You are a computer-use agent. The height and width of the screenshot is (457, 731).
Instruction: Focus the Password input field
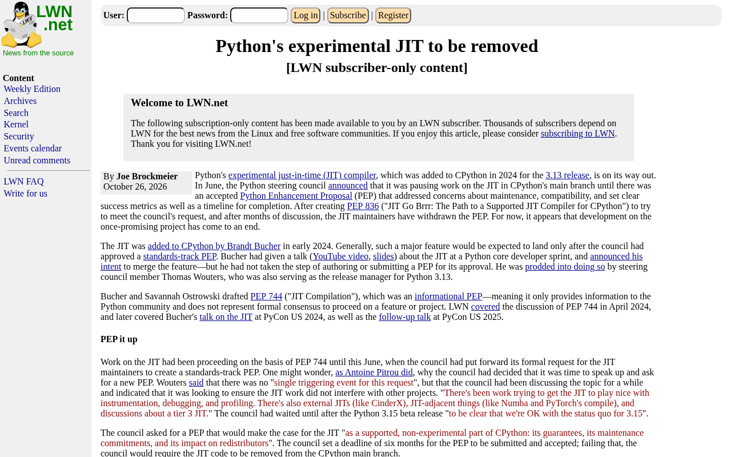click(259, 15)
